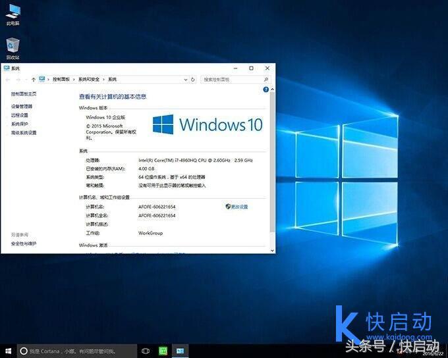
Task: Click the back arrow in System window
Action: coord(8,80)
